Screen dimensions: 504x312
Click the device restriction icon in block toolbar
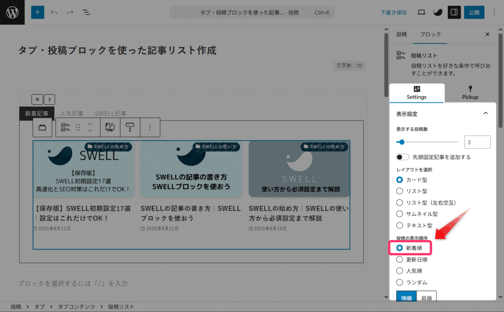point(110,127)
